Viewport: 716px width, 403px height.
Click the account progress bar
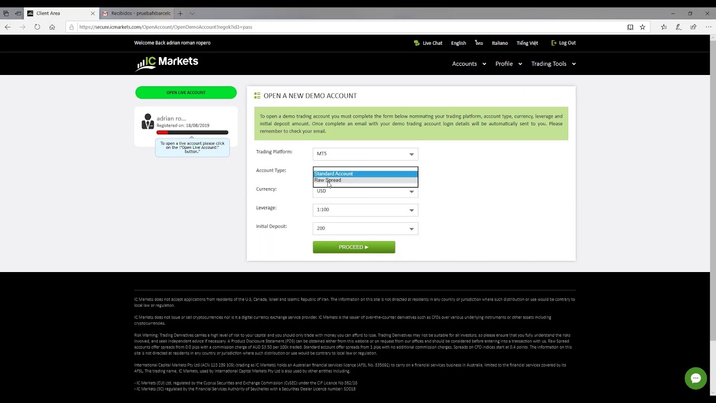point(192,133)
